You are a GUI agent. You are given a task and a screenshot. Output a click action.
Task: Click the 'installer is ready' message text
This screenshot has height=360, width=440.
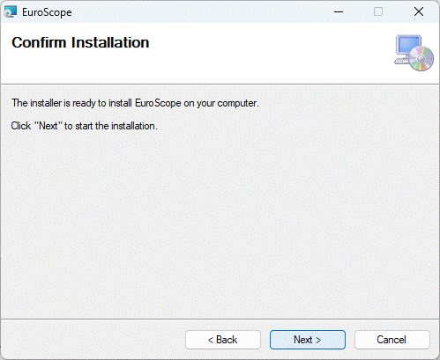click(135, 103)
